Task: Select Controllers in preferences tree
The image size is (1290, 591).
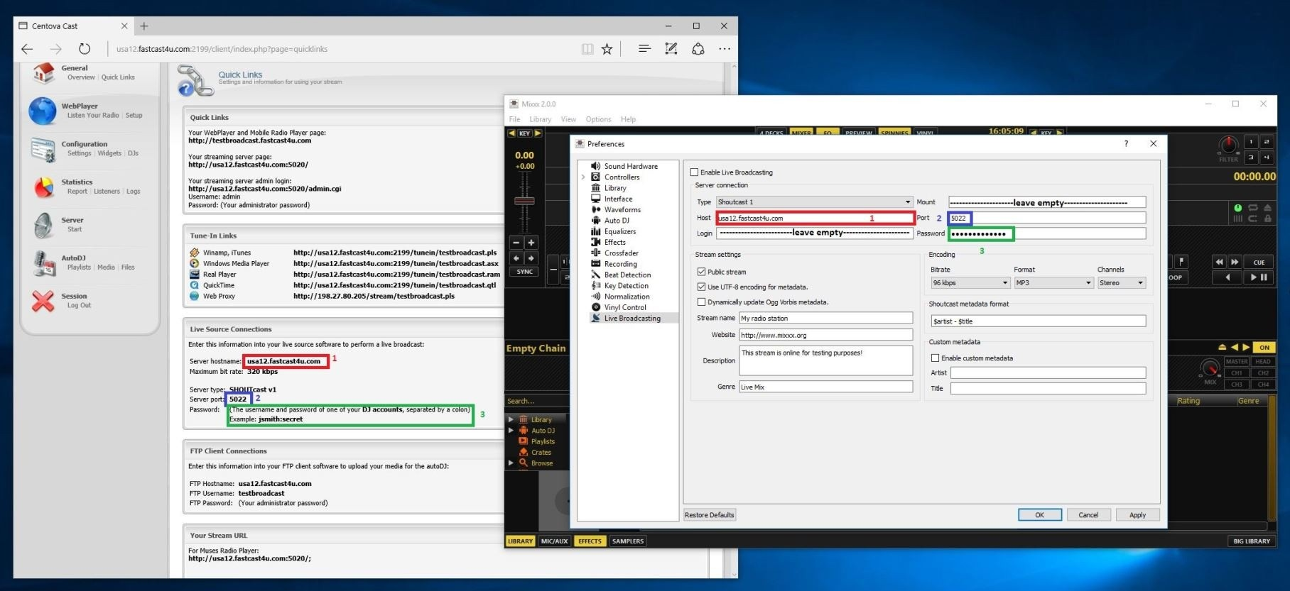Action: point(622,177)
